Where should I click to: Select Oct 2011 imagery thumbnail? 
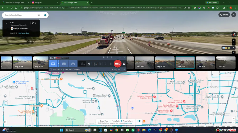205,63
